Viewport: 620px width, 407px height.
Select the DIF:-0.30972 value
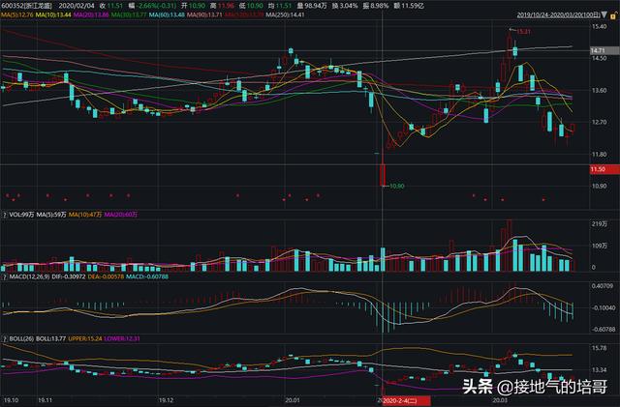click(x=69, y=276)
